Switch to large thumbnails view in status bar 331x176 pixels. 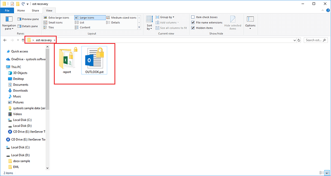(x=326, y=173)
